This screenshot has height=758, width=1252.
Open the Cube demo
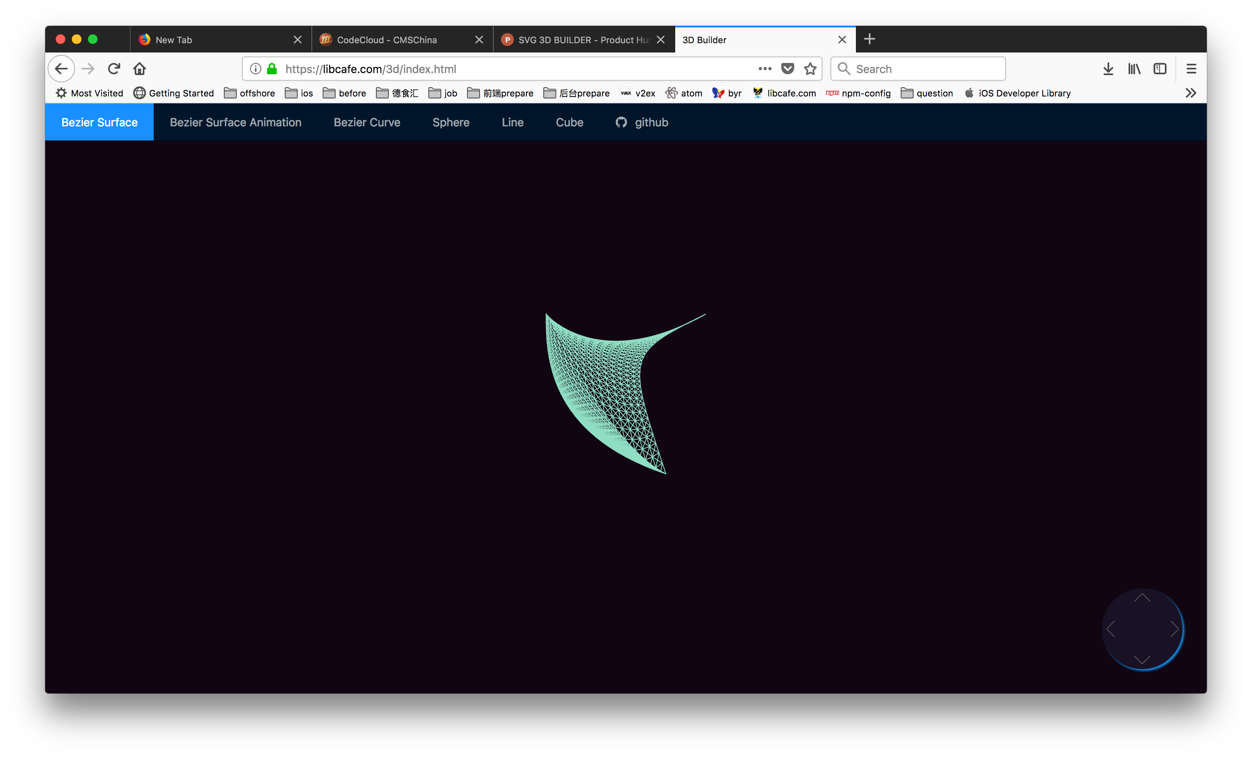click(569, 122)
